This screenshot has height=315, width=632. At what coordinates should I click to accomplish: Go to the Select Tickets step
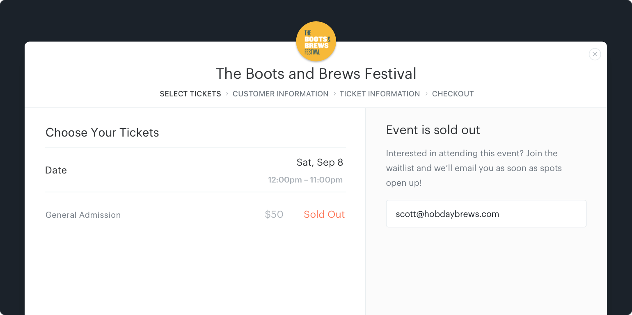[x=190, y=94]
